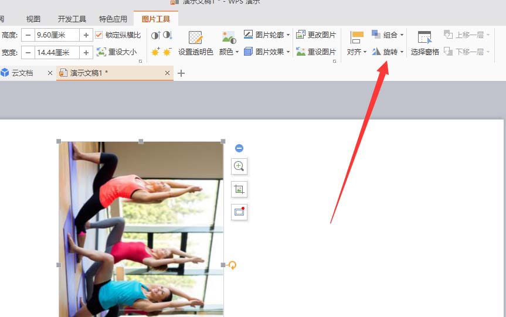This screenshot has width=506, height=317.
Task: Open the Group (组合) dropdown
Action: click(388, 35)
